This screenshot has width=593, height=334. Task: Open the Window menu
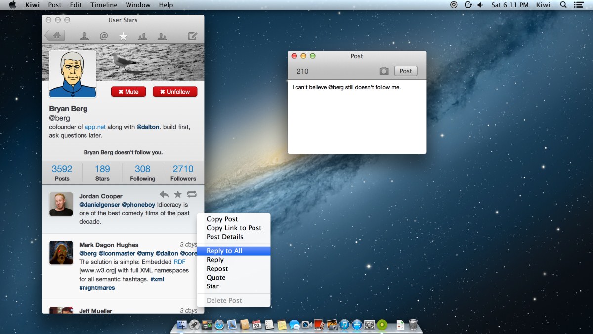[138, 5]
